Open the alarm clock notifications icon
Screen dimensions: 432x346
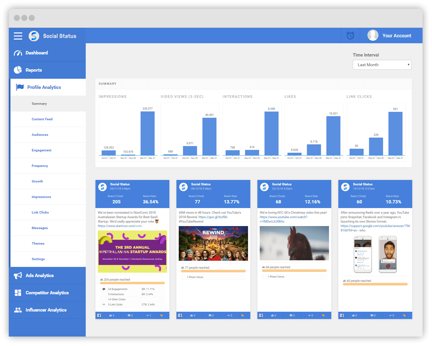[x=350, y=35]
